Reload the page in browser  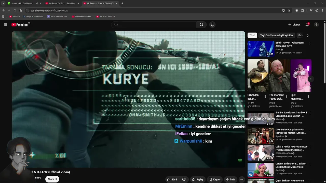15,10
